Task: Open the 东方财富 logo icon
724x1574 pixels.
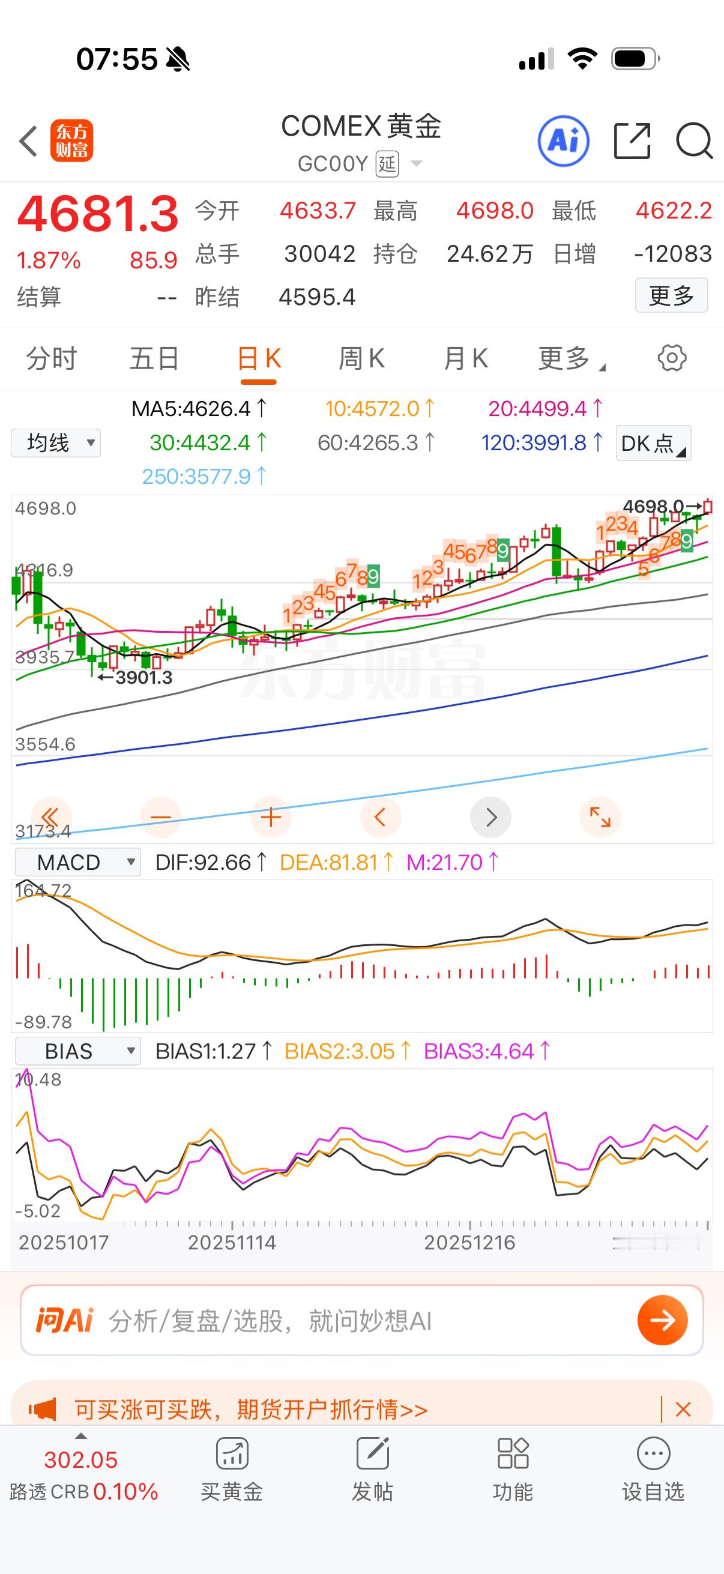Action: [71, 140]
